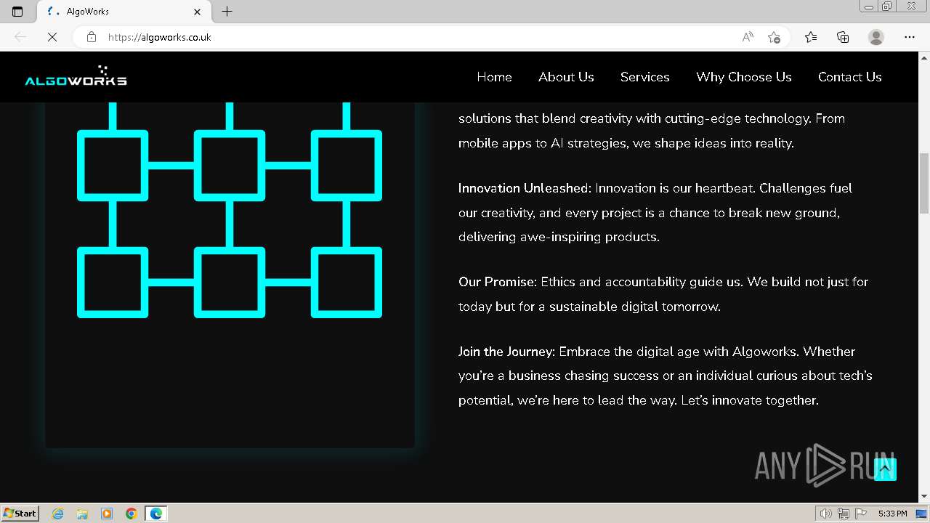Click the Windows Start button
Image resolution: width=930 pixels, height=523 pixels.
20,514
